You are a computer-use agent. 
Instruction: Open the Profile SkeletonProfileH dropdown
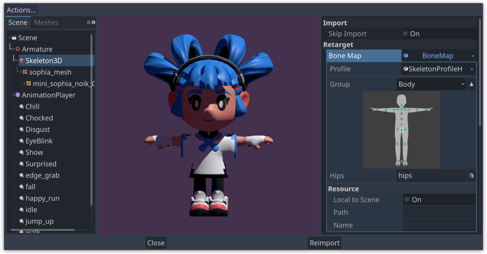[438, 69]
